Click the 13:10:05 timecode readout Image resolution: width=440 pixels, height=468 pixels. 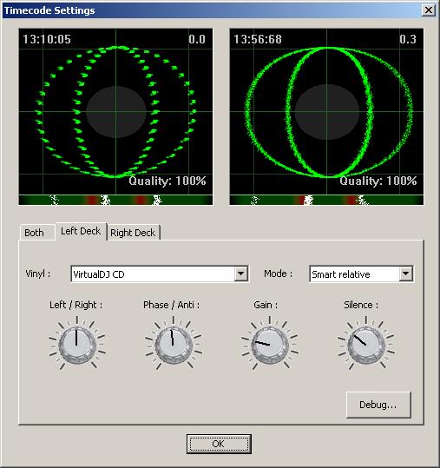[x=47, y=39]
